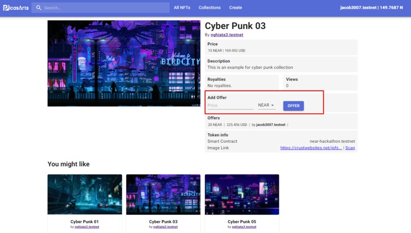Screen dimensions: 411x233
Task: Open author link under Cyber Punk 05
Action: click(244, 227)
